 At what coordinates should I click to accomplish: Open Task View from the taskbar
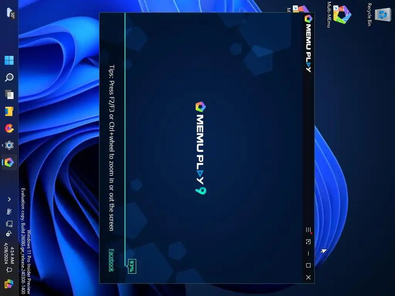[9, 94]
